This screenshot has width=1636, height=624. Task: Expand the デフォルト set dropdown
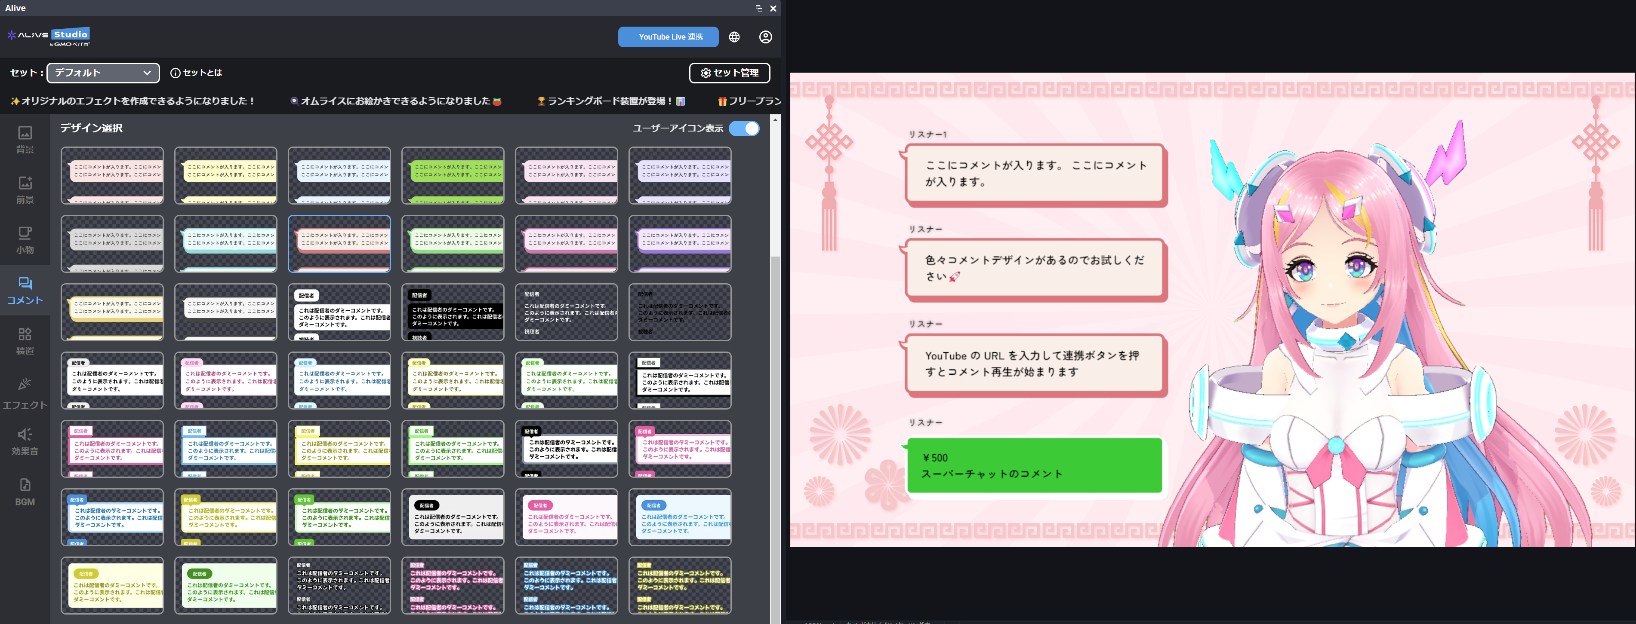coord(102,73)
